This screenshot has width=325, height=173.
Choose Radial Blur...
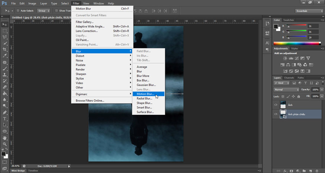click(149, 99)
